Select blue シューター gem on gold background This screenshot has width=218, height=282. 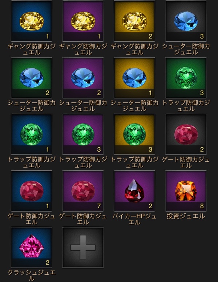tap(134, 78)
